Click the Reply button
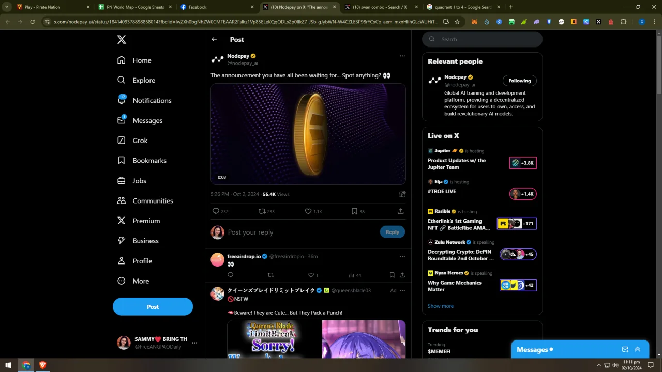Screen dimensions: 662x372 (393, 232)
